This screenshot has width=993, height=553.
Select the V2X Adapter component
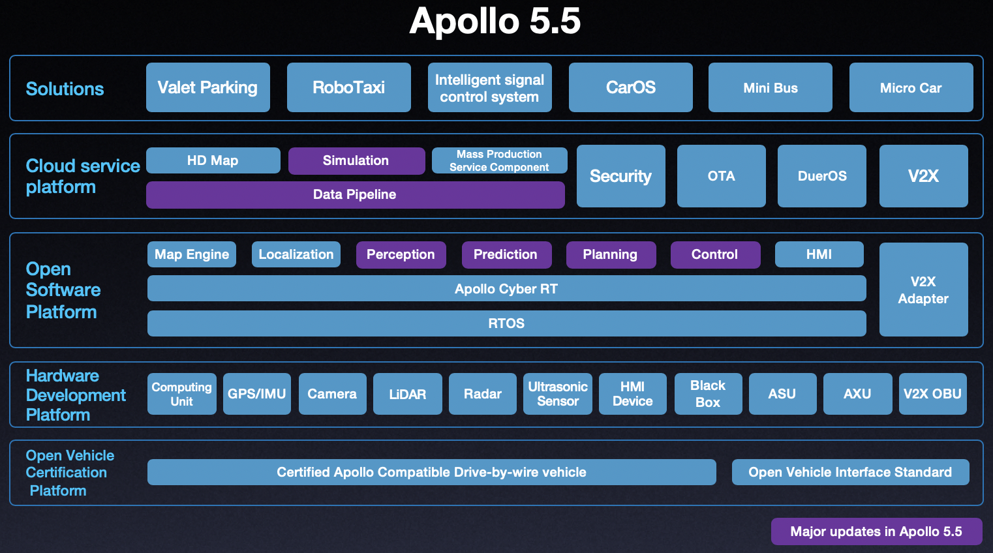tap(923, 290)
